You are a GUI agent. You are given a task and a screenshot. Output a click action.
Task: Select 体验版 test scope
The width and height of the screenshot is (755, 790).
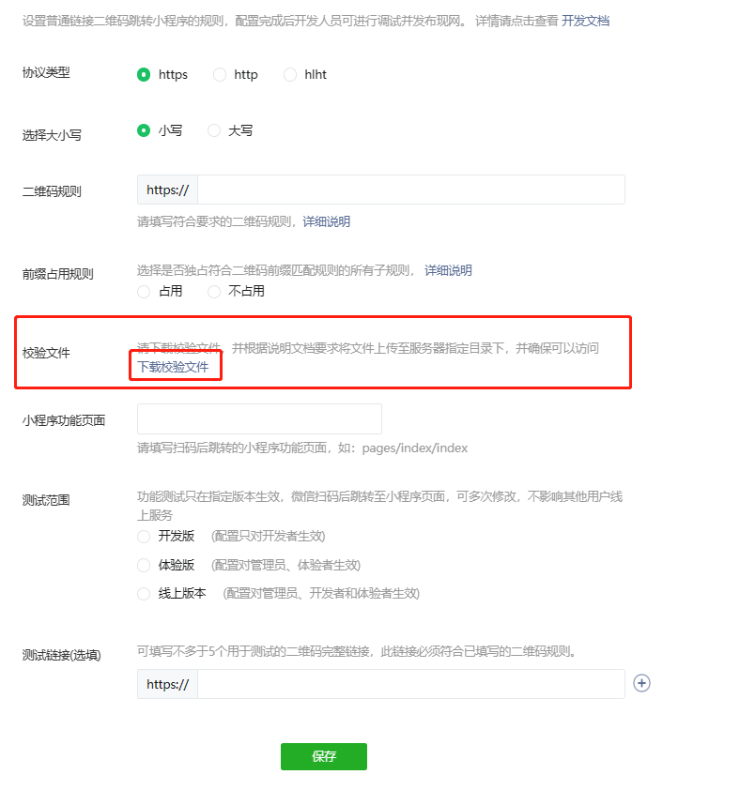pos(144,566)
